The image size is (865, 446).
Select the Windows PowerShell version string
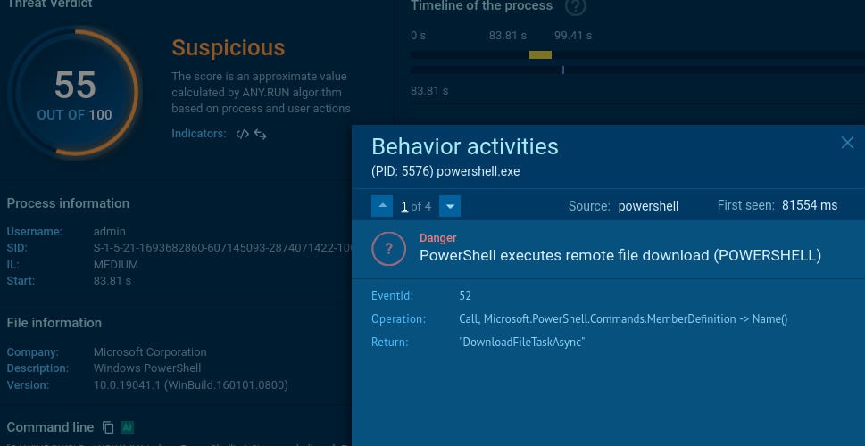[x=191, y=384]
